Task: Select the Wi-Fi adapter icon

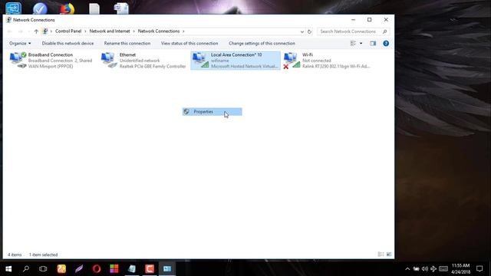Action: click(292, 60)
